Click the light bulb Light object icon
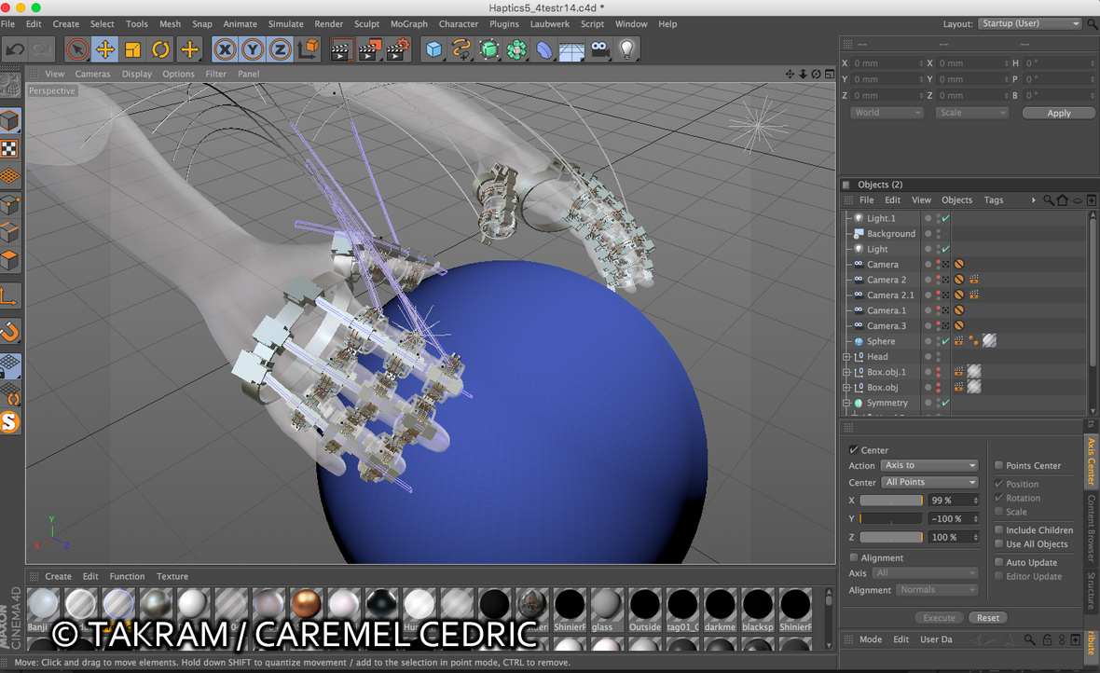The width and height of the screenshot is (1100, 673). coord(627,49)
